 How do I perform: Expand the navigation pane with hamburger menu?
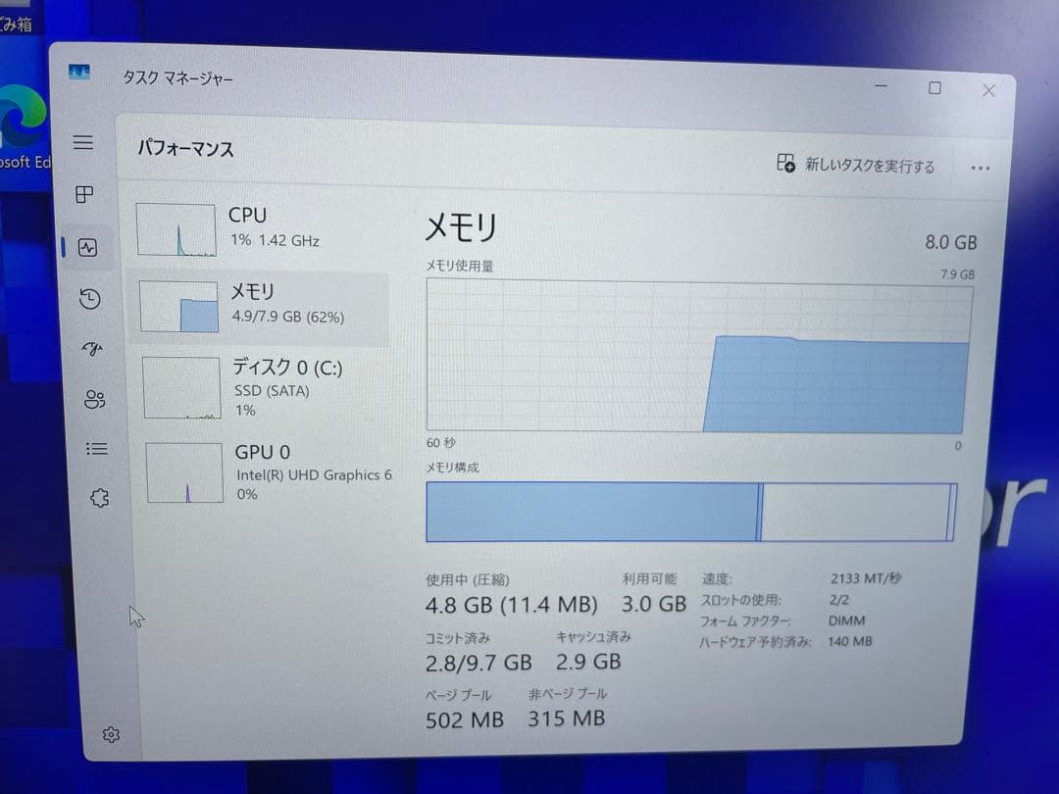tap(83, 142)
